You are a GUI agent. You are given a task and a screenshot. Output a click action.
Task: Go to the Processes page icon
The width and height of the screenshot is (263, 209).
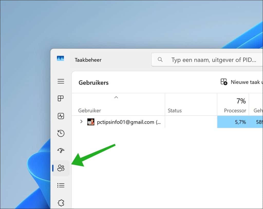tap(61, 99)
